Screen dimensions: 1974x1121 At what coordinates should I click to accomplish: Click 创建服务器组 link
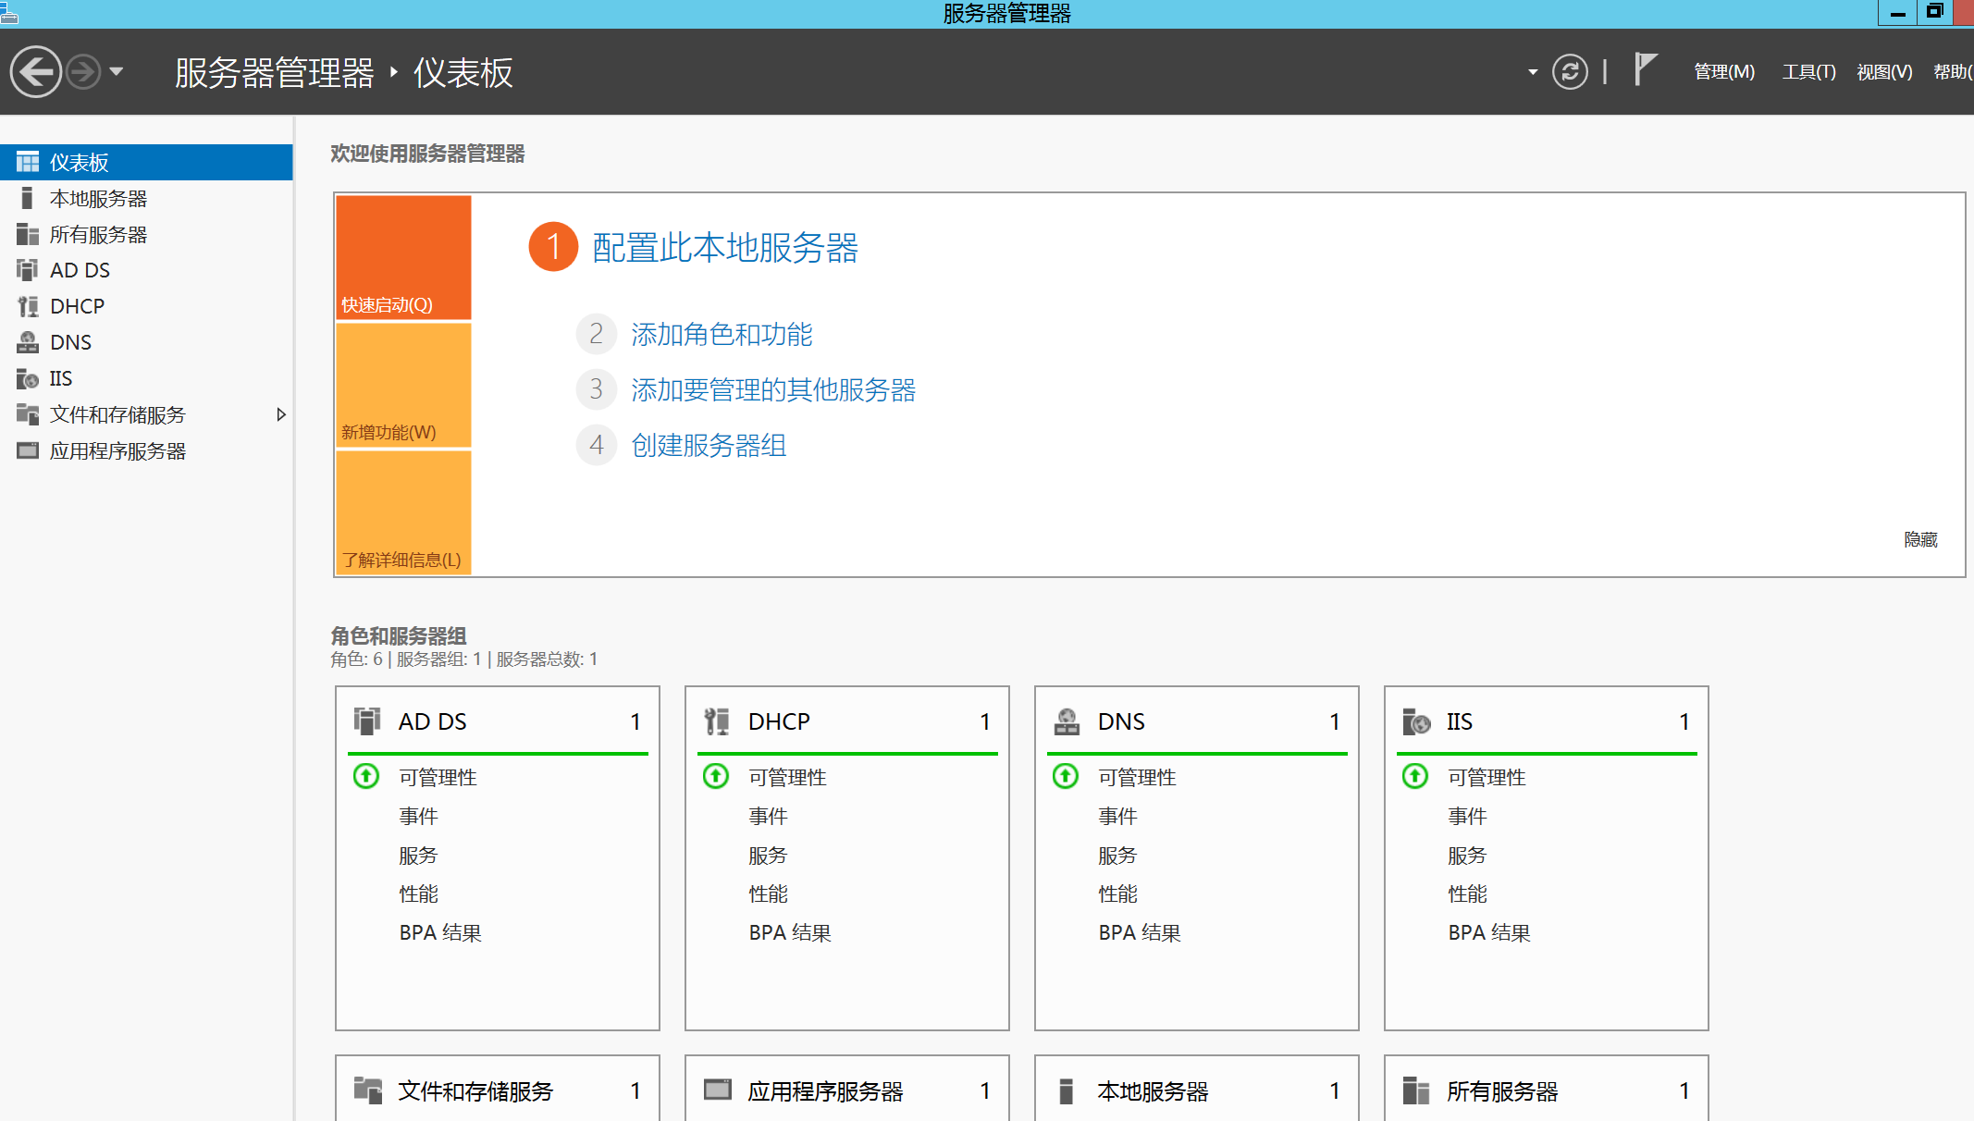(708, 445)
